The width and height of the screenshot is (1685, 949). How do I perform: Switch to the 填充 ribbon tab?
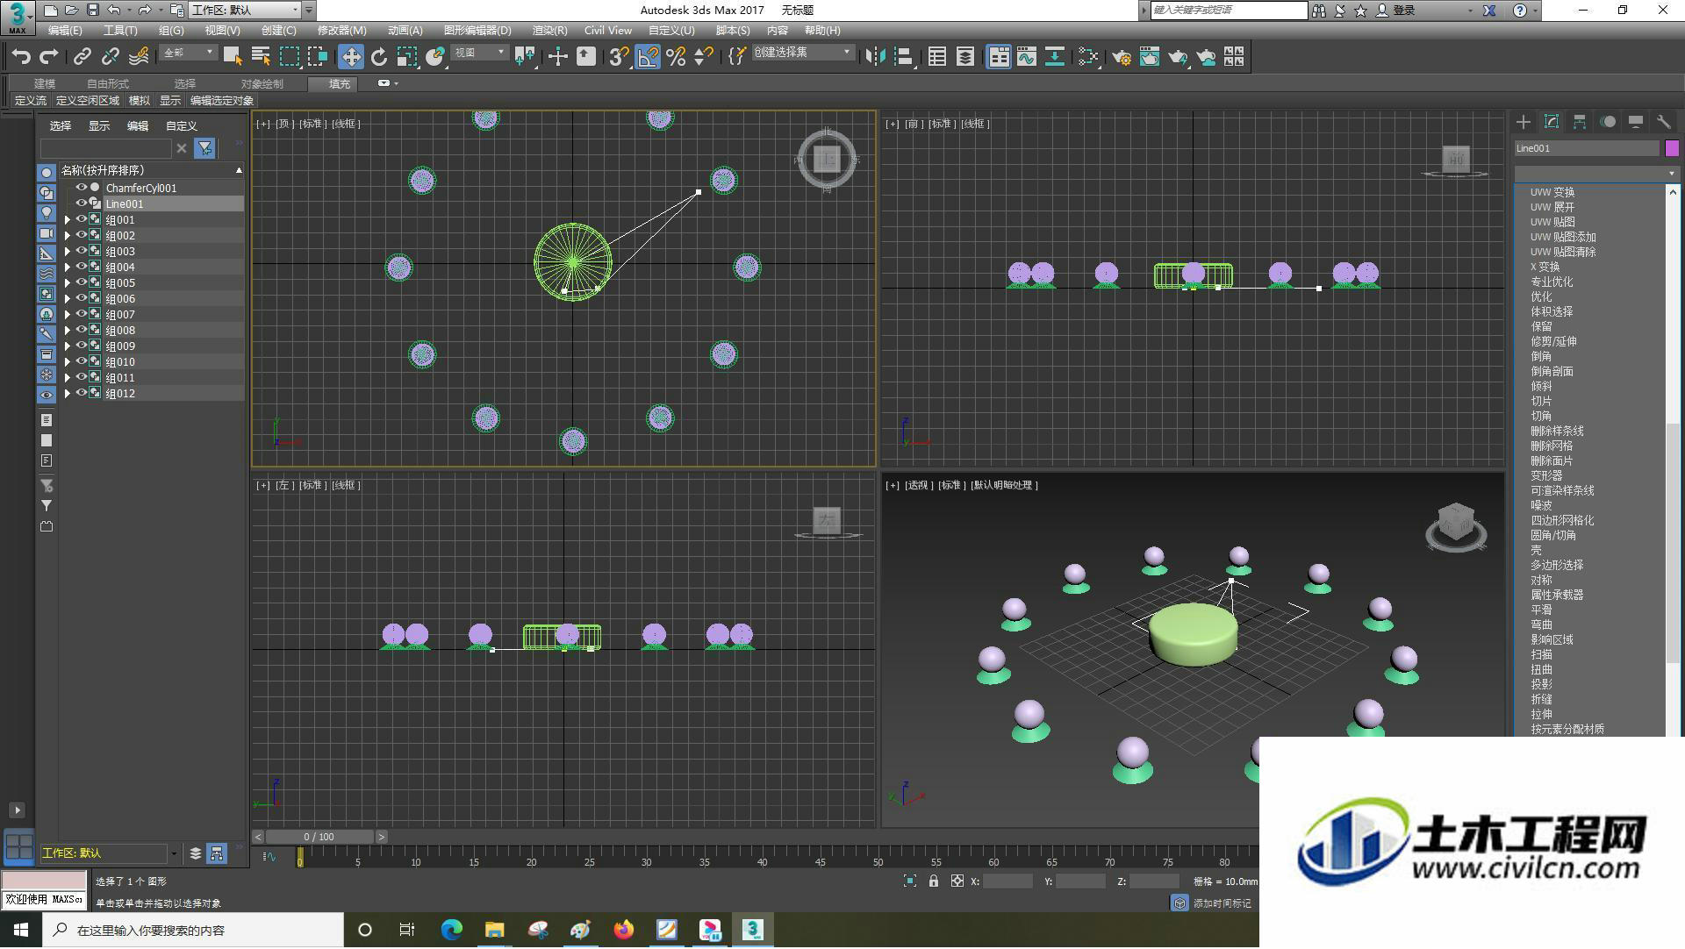(x=340, y=84)
